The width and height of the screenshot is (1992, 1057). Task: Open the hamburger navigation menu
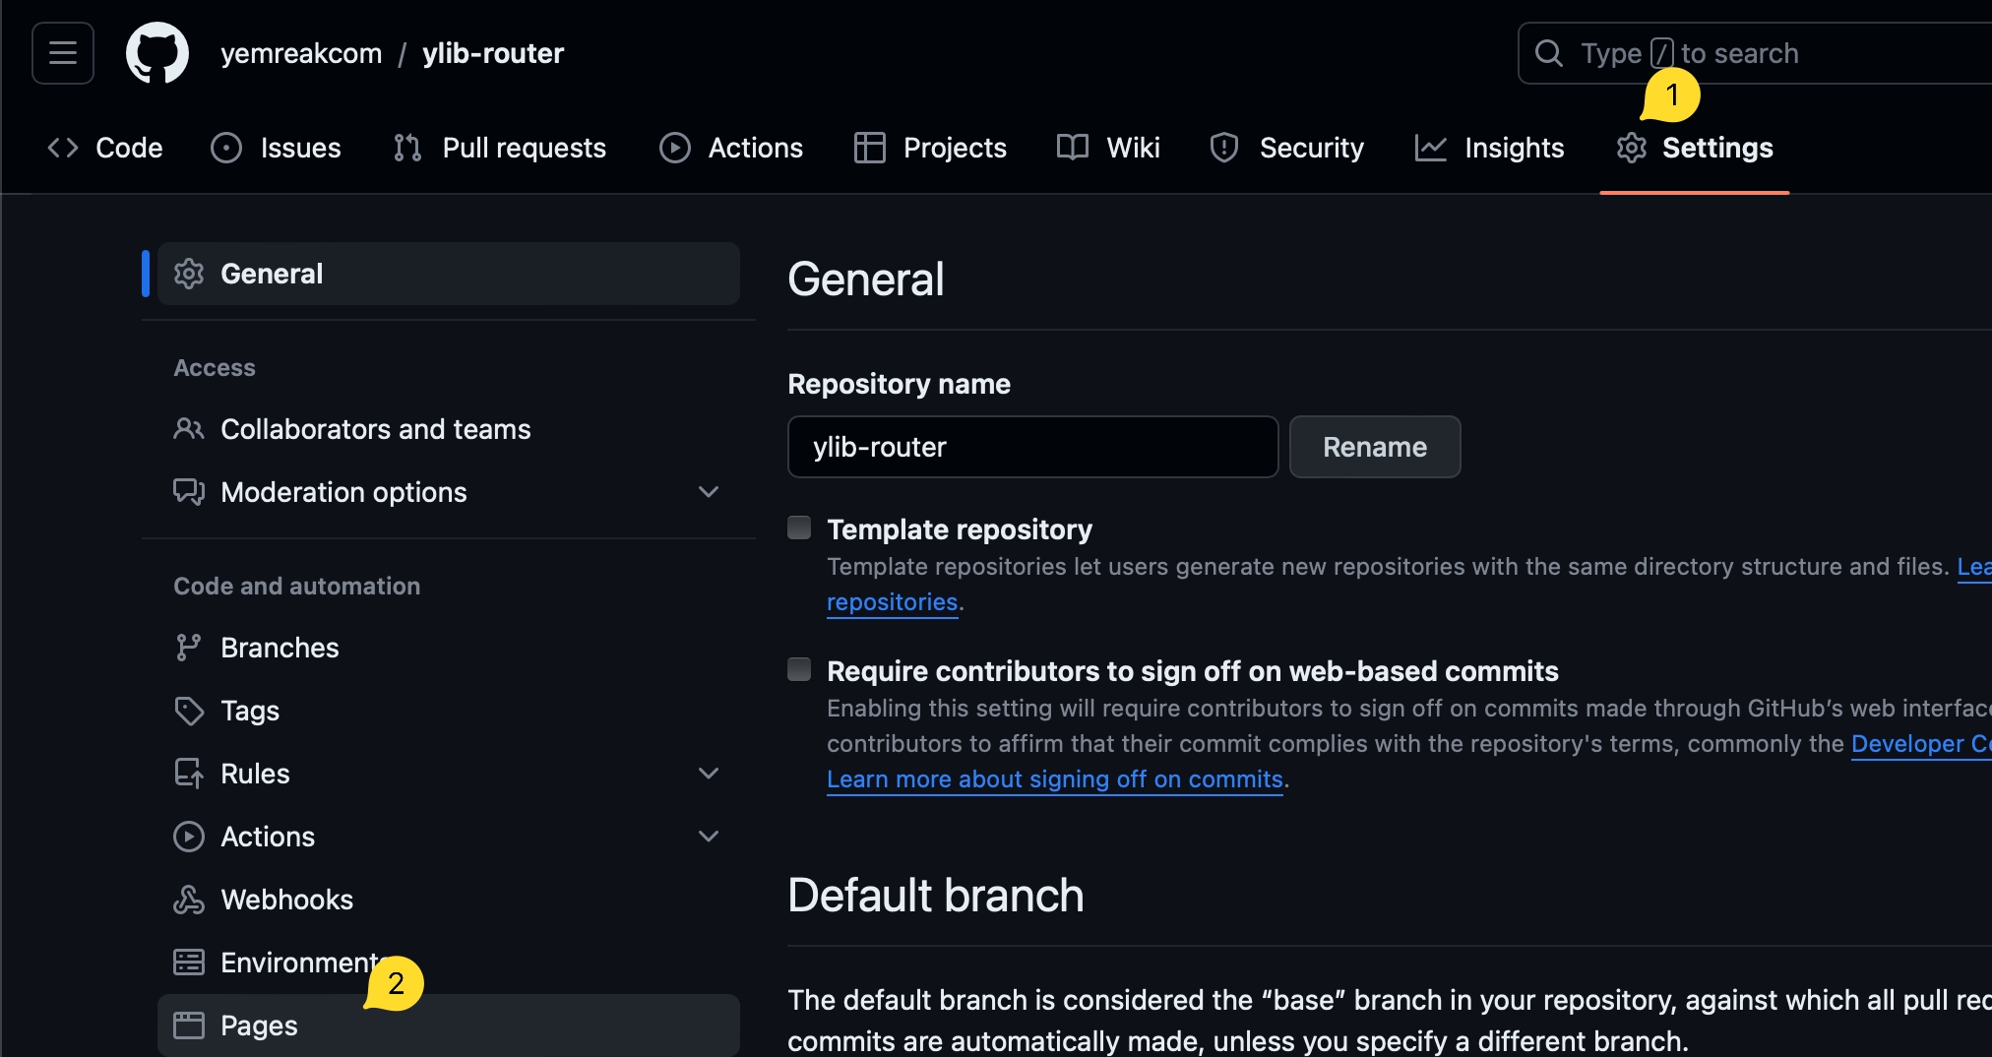point(63,53)
